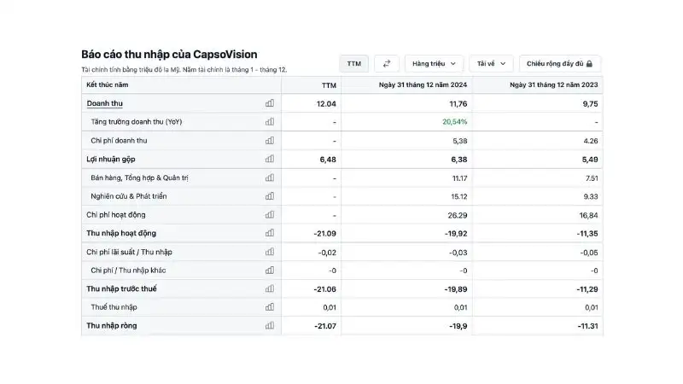Toggle the TTM button
Viewport: 683px width, 384px height.
point(353,63)
